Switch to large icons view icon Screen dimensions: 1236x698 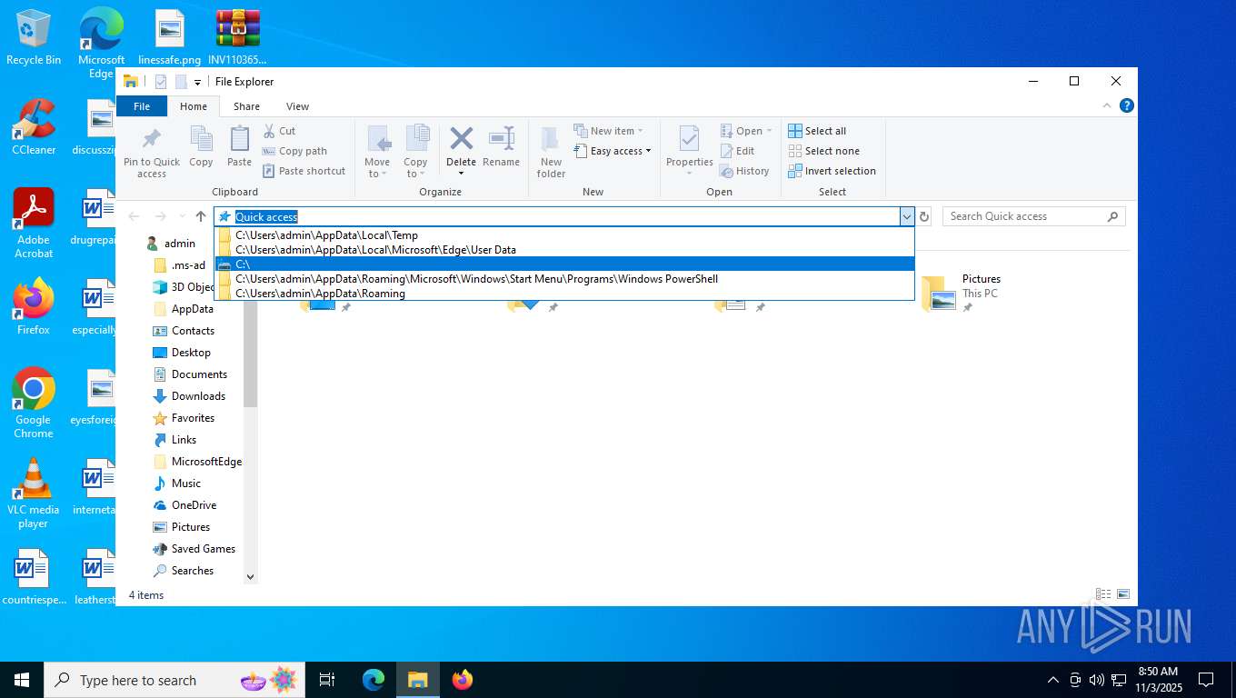point(1123,594)
